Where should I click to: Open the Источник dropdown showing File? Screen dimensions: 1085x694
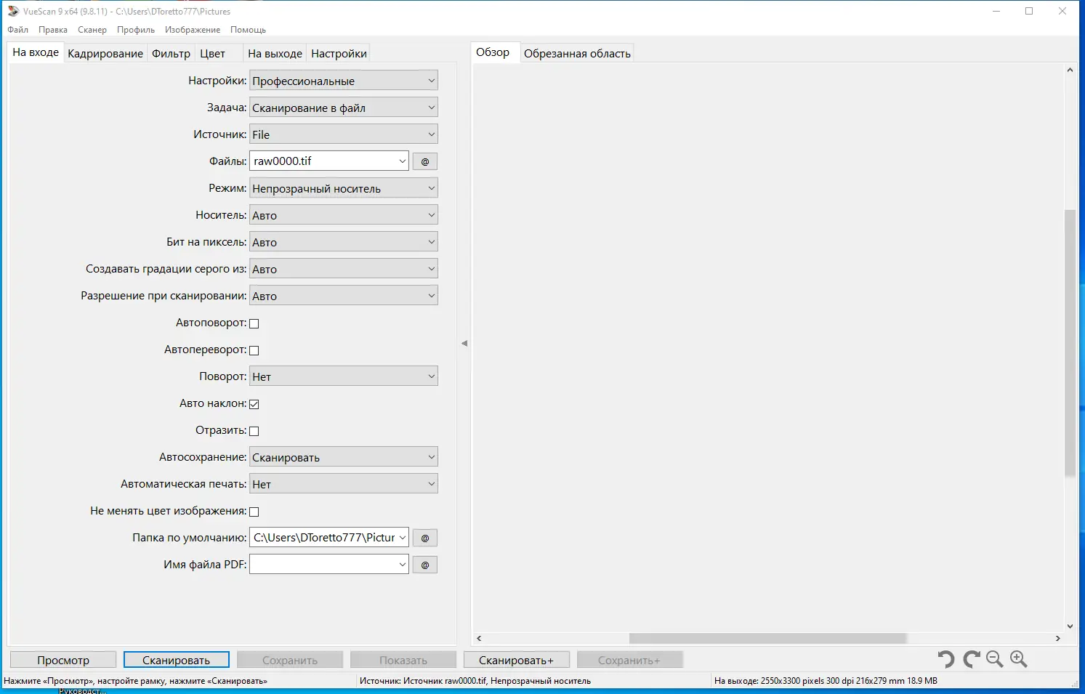[344, 134]
